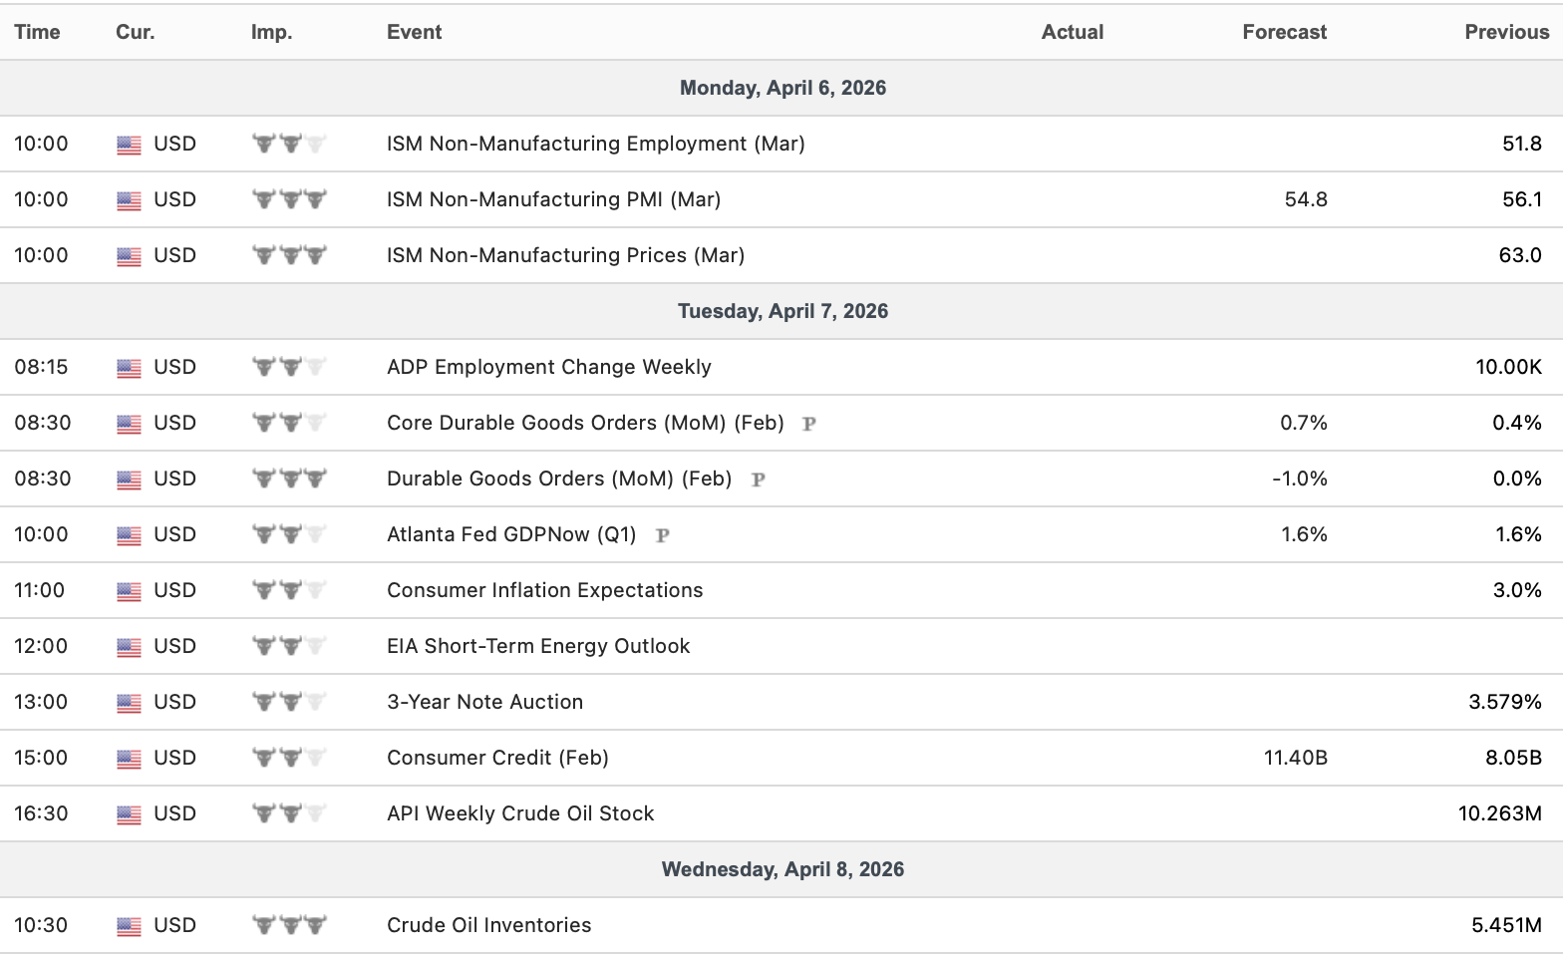Image resolution: width=1563 pixels, height=959 pixels.
Task: Click the preliminary icon beside Core Durable Goods Orders
Action: tap(809, 424)
